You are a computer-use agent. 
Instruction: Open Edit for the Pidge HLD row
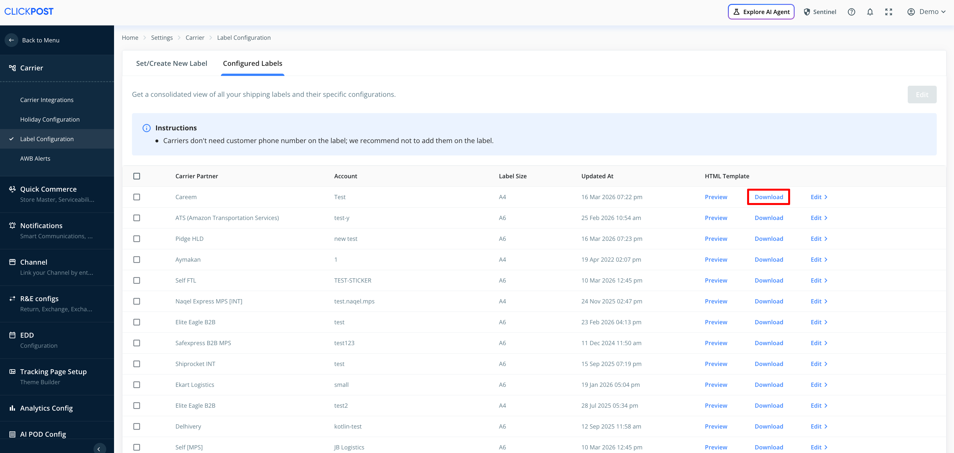[818, 239]
